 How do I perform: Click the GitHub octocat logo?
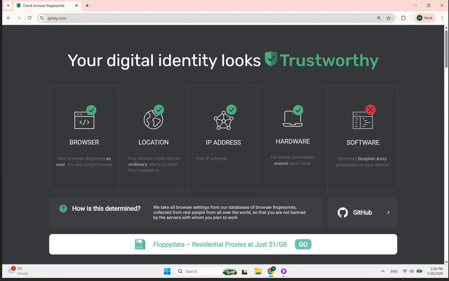click(x=343, y=212)
